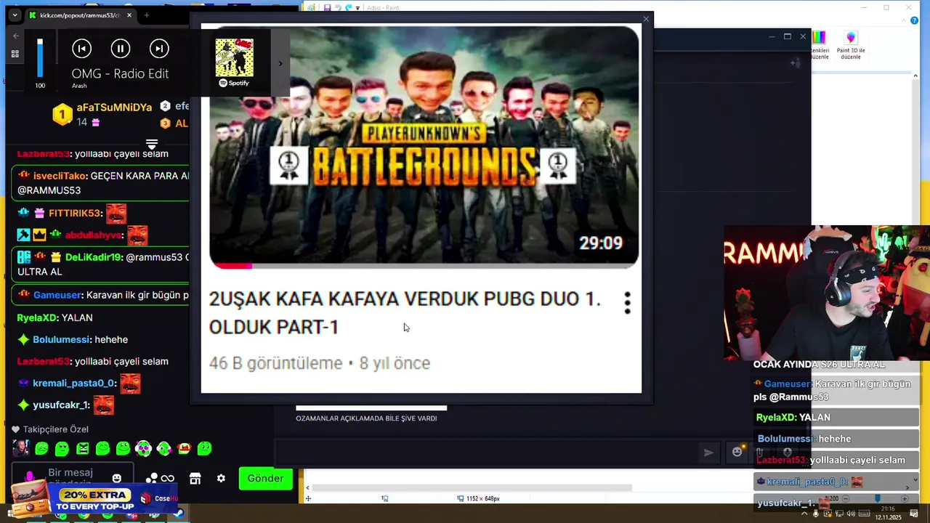Select the angry green square emote
This screenshot has height=523, width=930.
(x=82, y=449)
